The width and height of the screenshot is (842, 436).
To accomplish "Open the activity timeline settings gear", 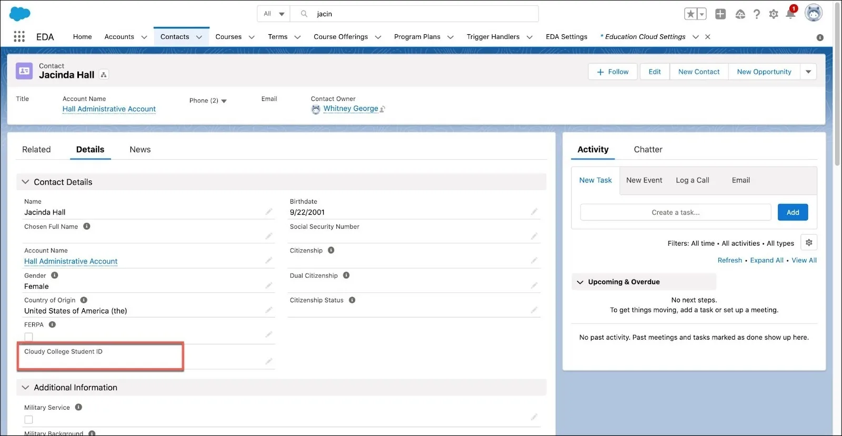I will point(809,242).
